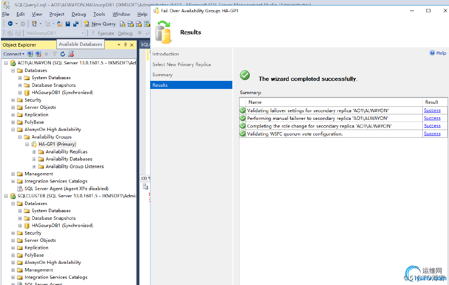Select Integration Services Catalogs under AO1\ALWAYON

[56, 181]
